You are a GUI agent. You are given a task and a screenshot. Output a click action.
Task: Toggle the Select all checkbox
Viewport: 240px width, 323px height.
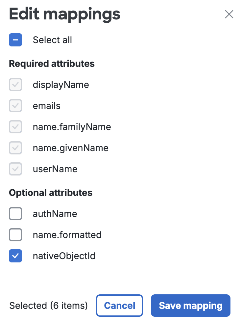tap(15, 40)
